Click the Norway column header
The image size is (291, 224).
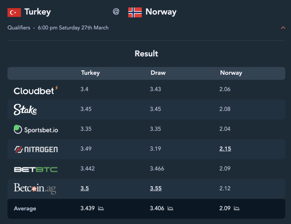231,73
